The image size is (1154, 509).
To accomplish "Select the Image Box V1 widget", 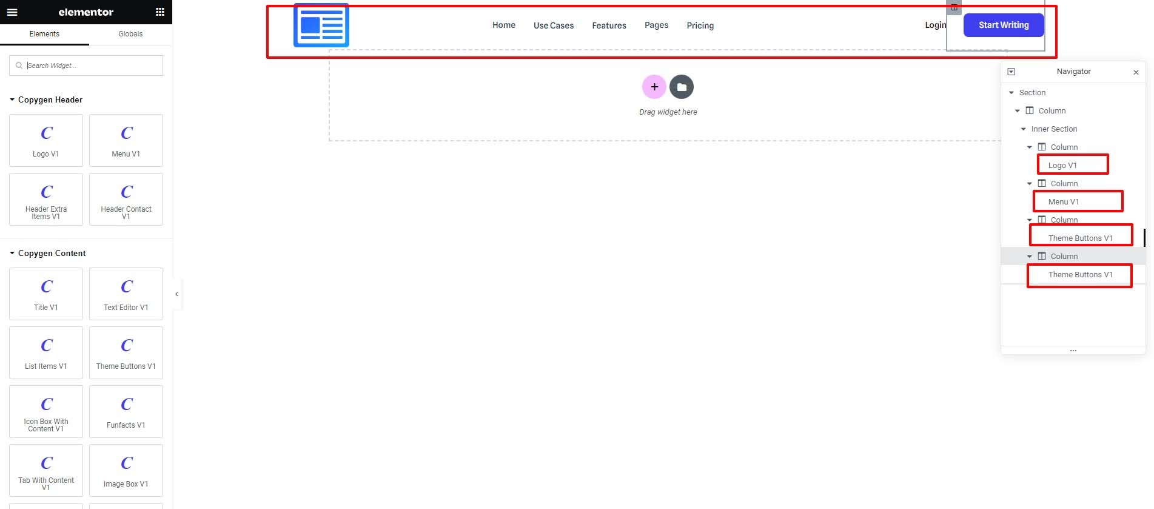I will point(126,470).
